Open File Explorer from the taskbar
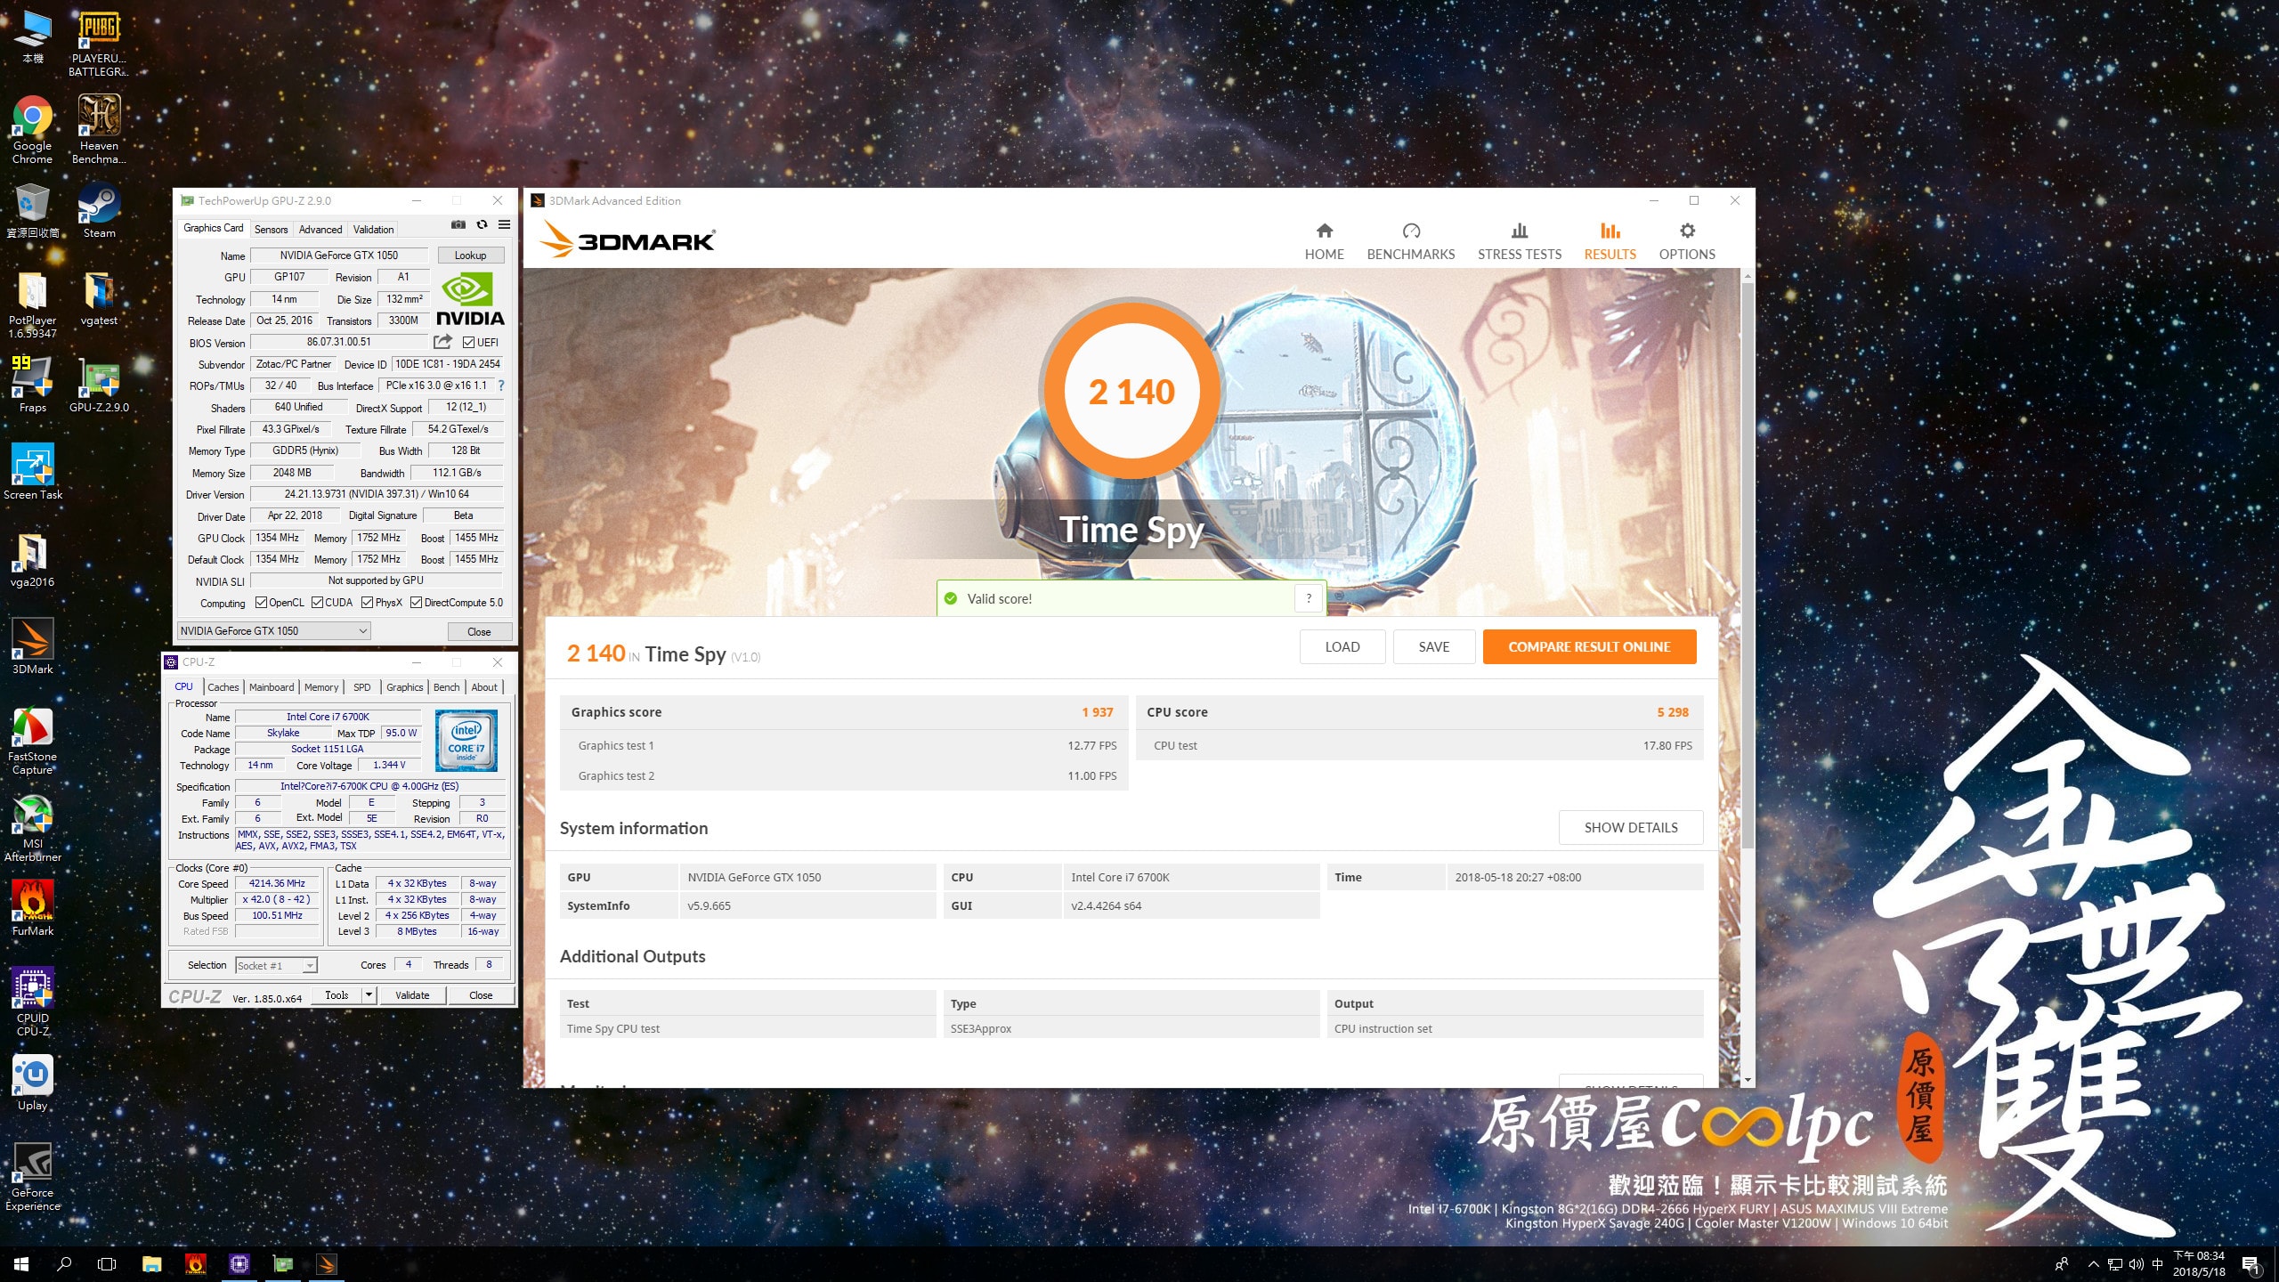 pyautogui.click(x=152, y=1264)
